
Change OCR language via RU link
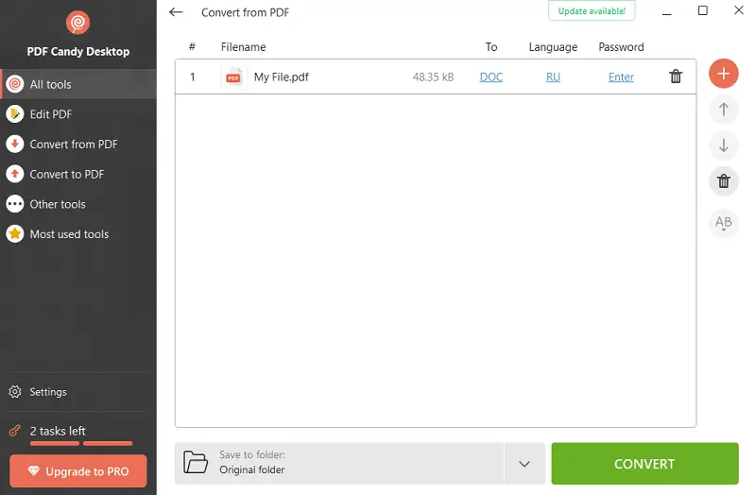(x=553, y=77)
